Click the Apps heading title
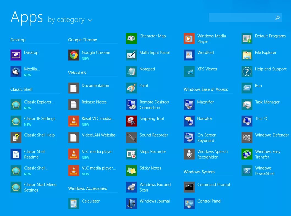The width and height of the screenshot is (291, 216). point(27,17)
